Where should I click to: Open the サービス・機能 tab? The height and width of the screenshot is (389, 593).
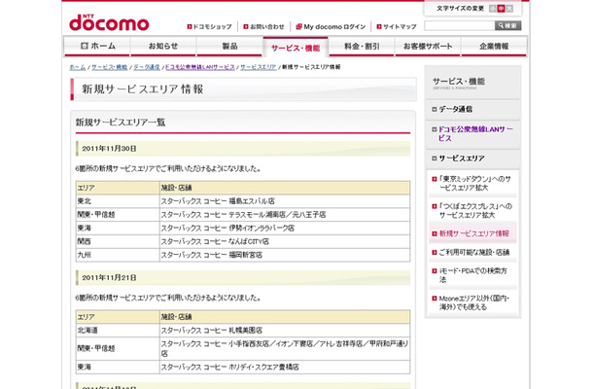[296, 48]
